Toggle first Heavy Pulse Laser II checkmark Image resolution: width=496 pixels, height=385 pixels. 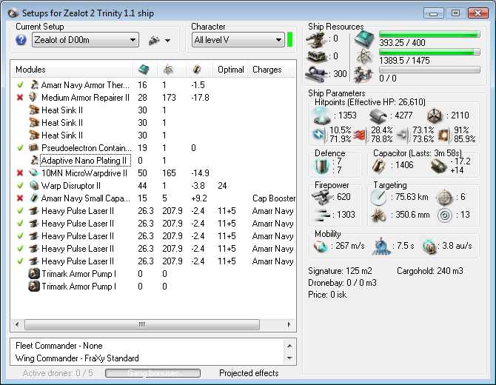click(x=20, y=211)
